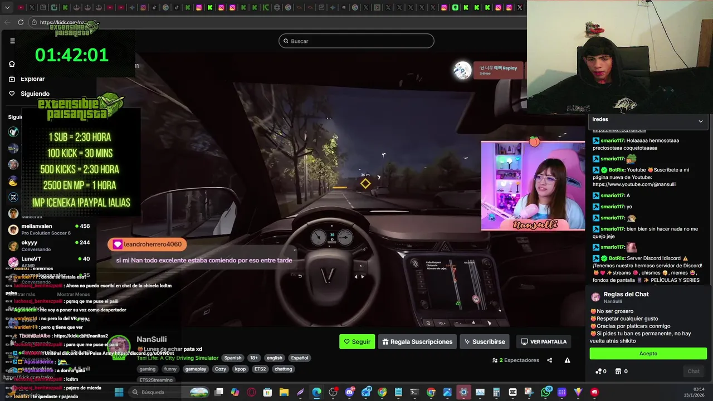Open CapCut from the taskbar
The width and height of the screenshot is (713, 401).
[x=512, y=392]
